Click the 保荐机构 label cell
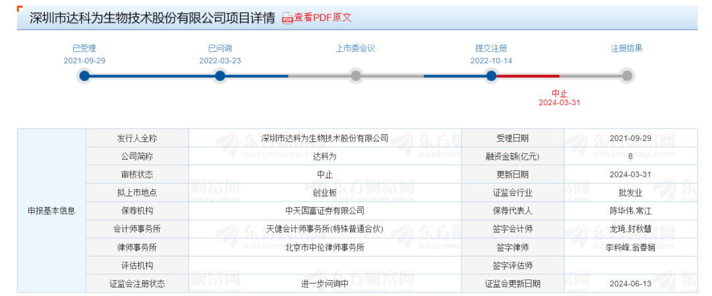This screenshot has width=712, height=296. 137,210
